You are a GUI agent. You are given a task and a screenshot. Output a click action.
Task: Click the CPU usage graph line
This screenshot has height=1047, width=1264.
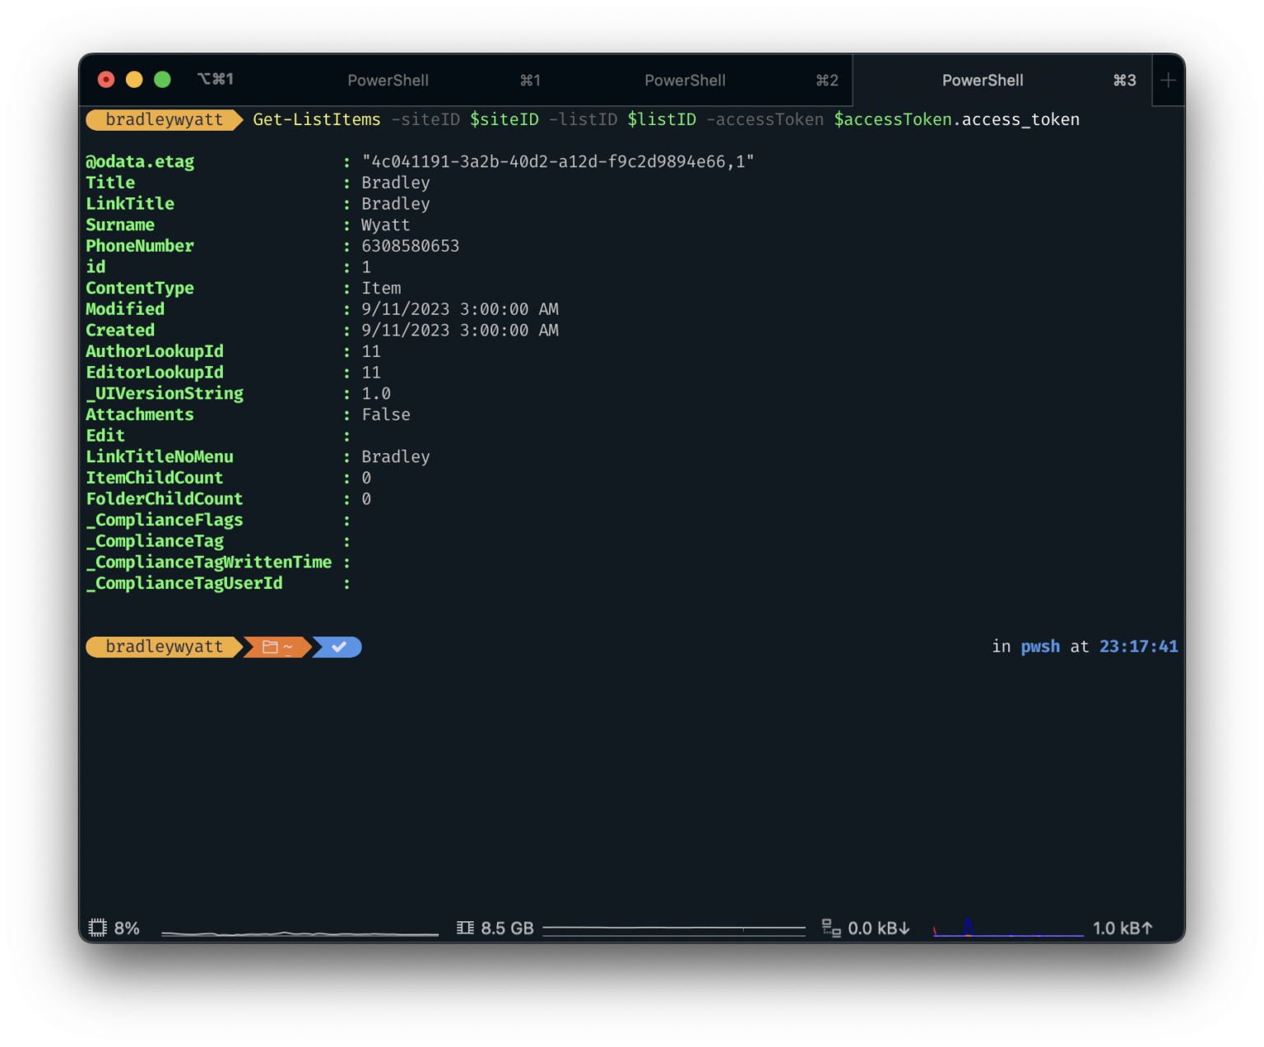click(300, 933)
